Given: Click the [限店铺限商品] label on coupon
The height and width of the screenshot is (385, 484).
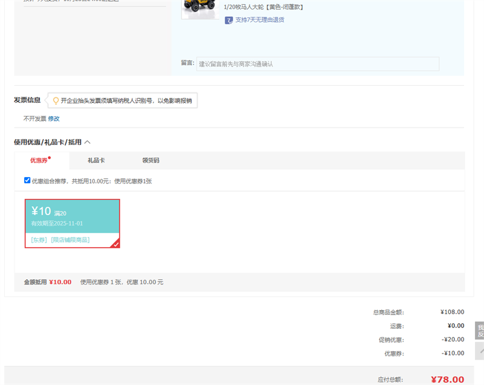Looking at the screenshot, I should tap(70, 240).
